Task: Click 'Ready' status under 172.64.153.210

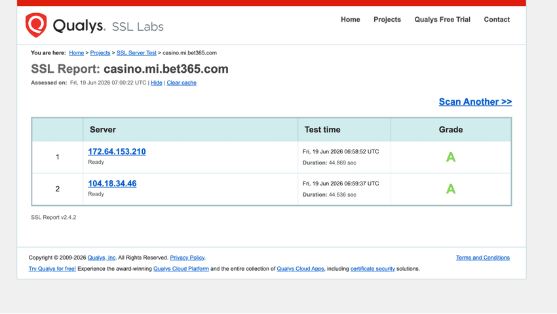Action: (x=96, y=162)
